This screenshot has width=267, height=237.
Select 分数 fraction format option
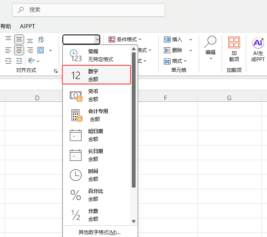96,215
